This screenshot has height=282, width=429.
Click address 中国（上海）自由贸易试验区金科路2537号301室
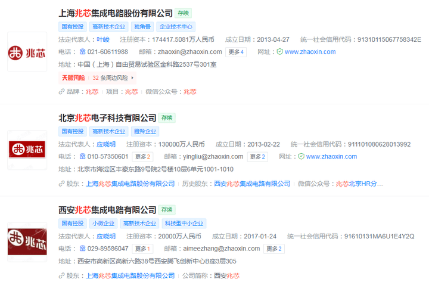click(x=147, y=64)
